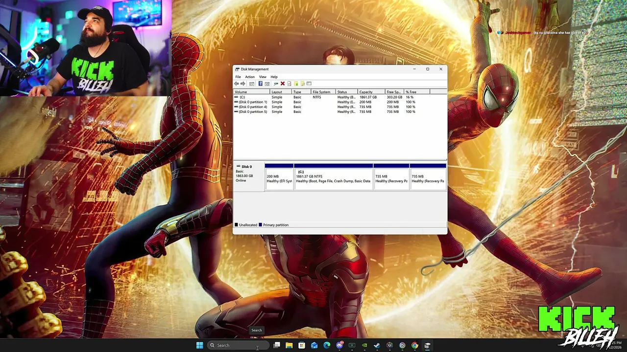Sort by the % Free column header
Screen dimensions: 627x352
coord(417,92)
